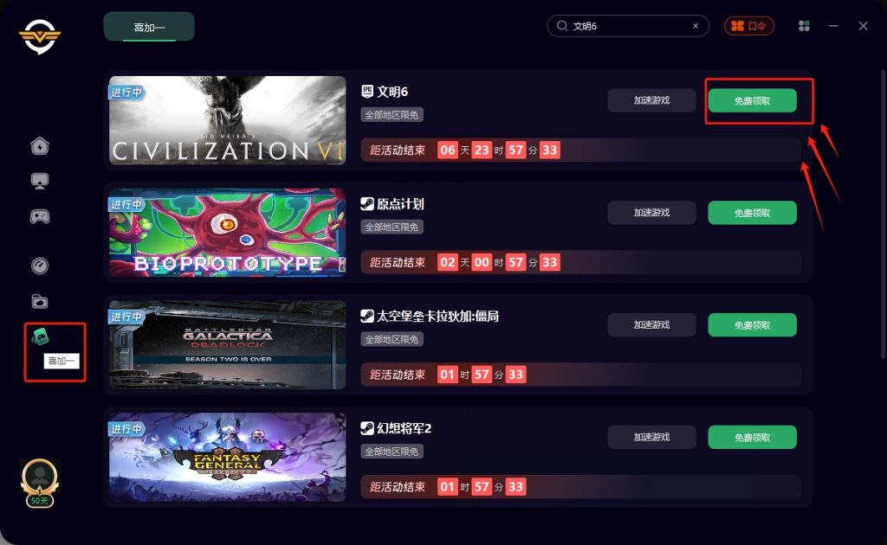Click the 口令 button
Screen dimensions: 887x545
(749, 26)
